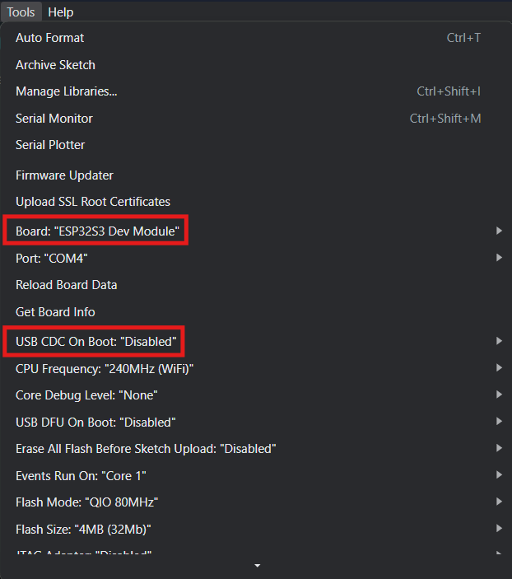Click Reload Board Data
Image resolution: width=512 pixels, height=579 pixels.
(67, 285)
